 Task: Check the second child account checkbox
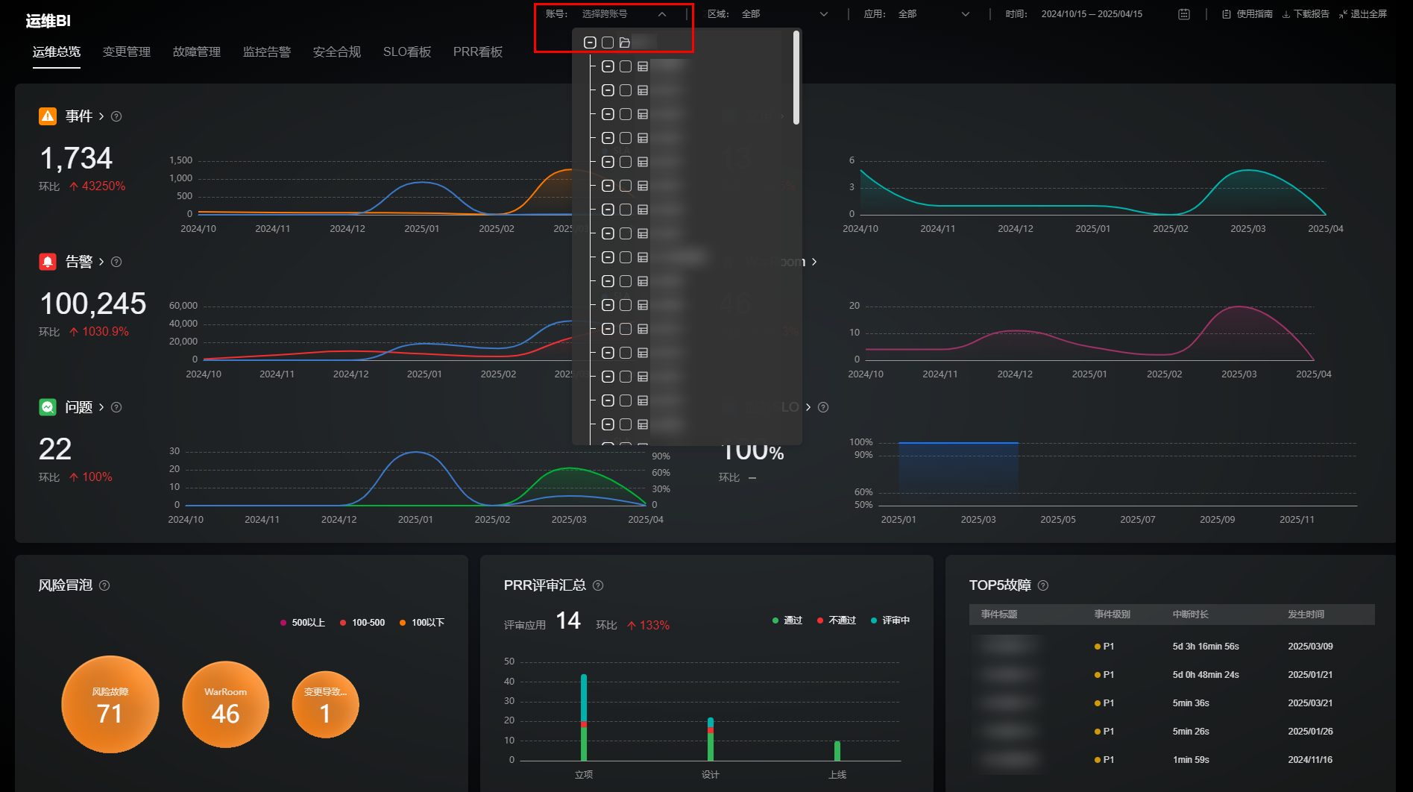point(626,90)
